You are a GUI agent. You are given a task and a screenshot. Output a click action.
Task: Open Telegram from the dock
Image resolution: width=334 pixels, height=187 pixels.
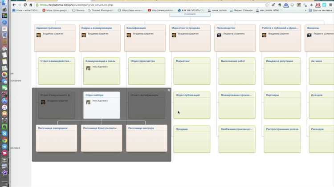(4, 147)
